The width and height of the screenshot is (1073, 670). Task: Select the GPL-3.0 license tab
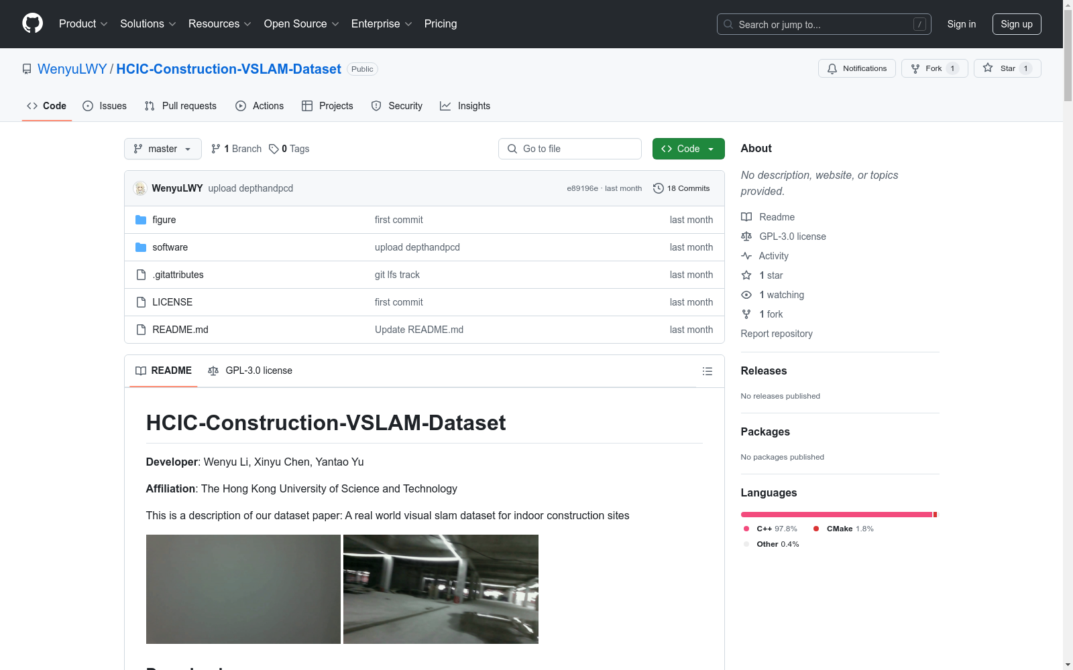coord(250,371)
